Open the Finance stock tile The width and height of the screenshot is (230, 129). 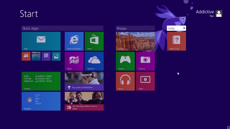pos(41,81)
